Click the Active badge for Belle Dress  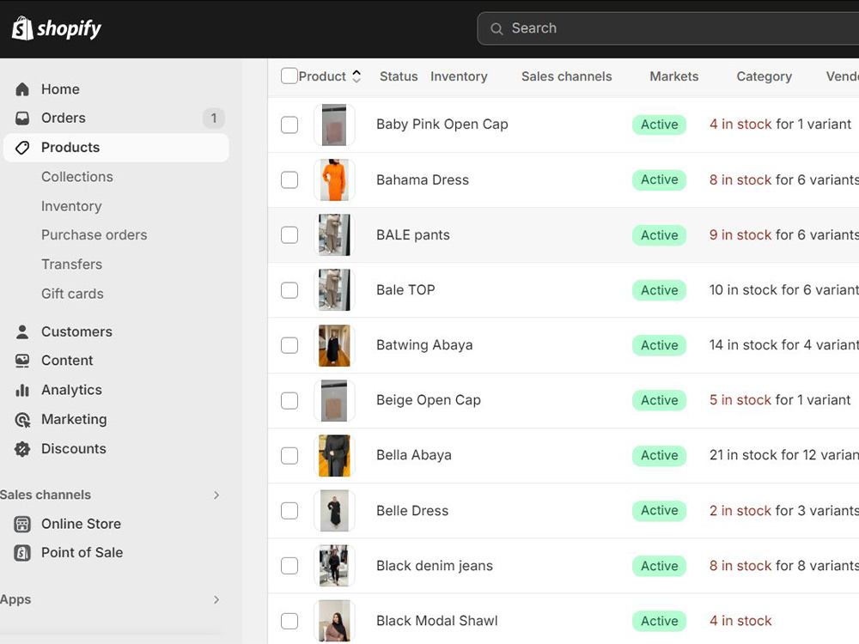660,510
